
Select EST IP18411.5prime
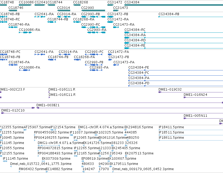[171, 127]
